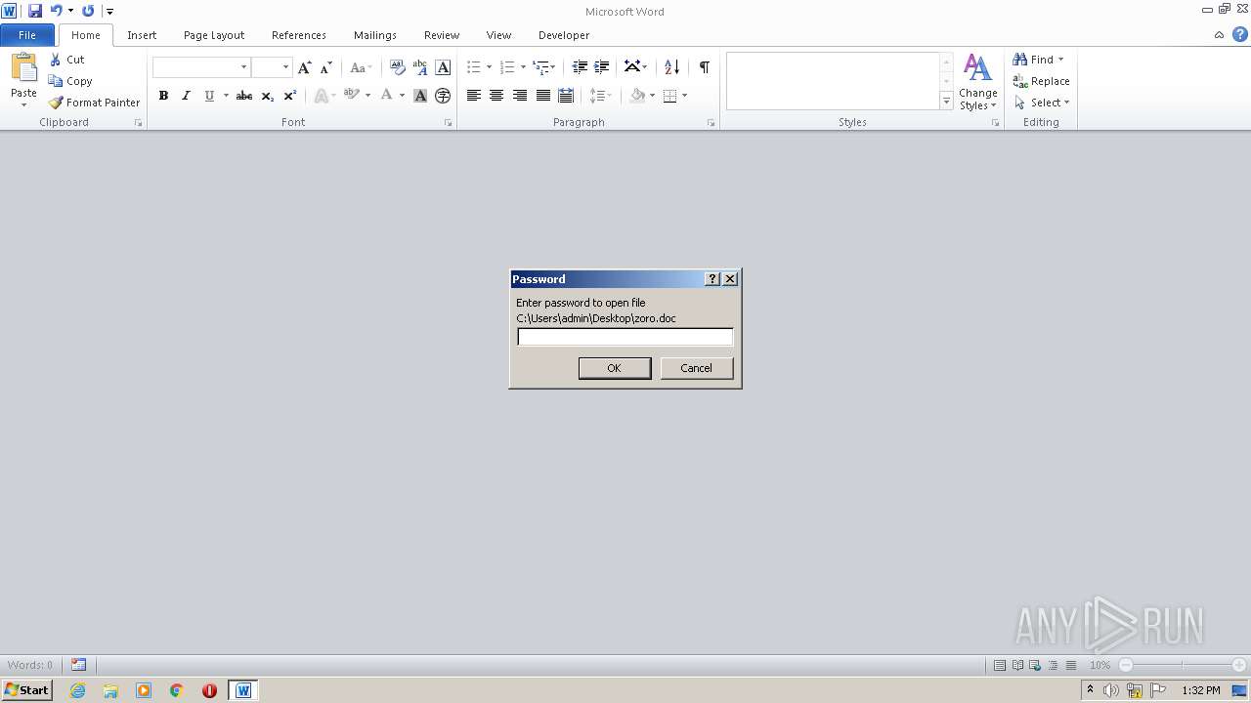
Task: Switch to the Page Layout tab
Action: (214, 35)
